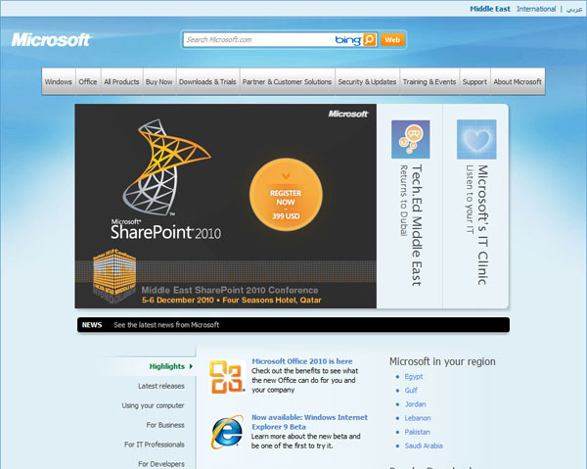Screen dimensions: 587x469
Task: Click the Bing search magnifier icon
Action: click(x=370, y=40)
